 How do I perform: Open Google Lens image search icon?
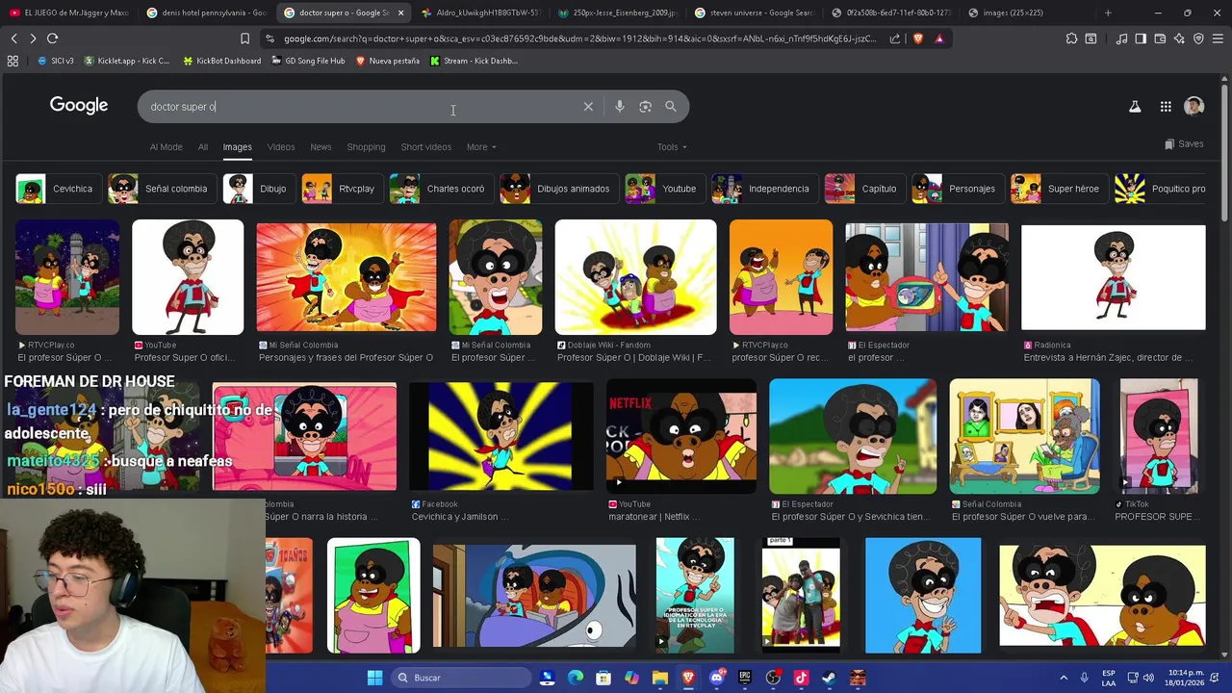(x=645, y=107)
